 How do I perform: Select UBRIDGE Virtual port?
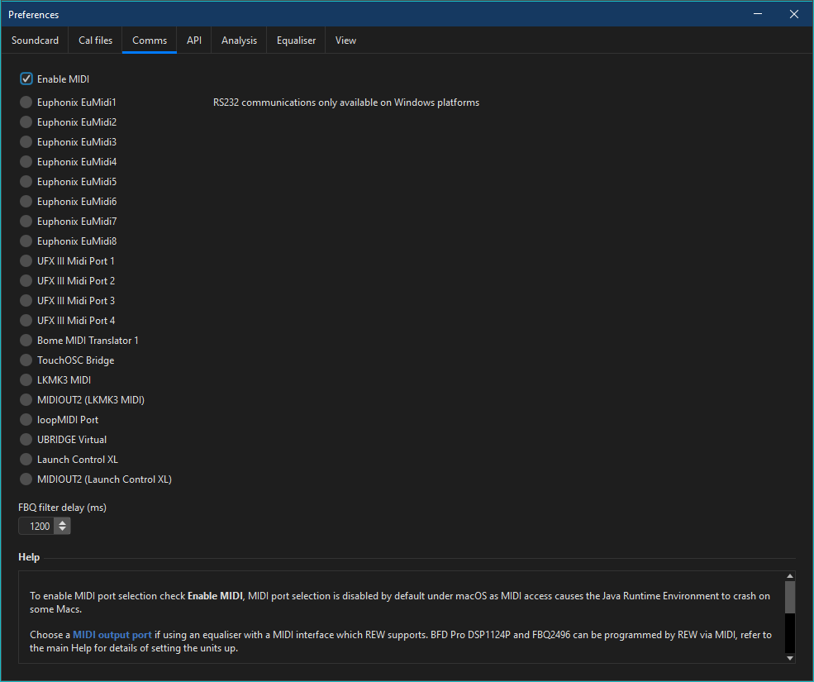click(26, 440)
